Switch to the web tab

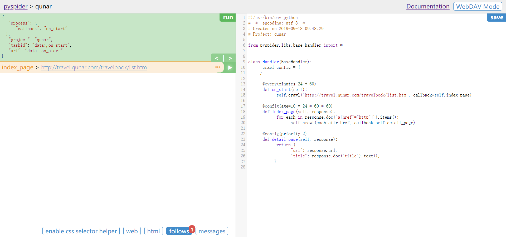click(132, 231)
